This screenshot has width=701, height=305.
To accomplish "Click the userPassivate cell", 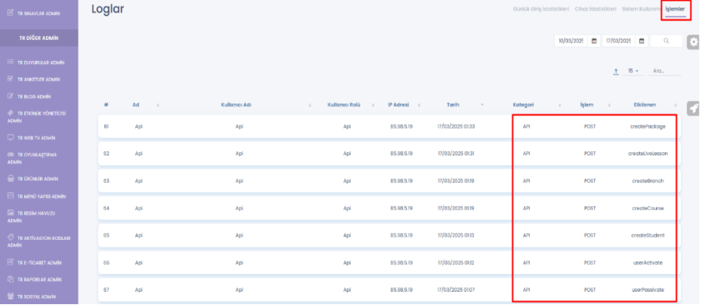I will (648, 290).
